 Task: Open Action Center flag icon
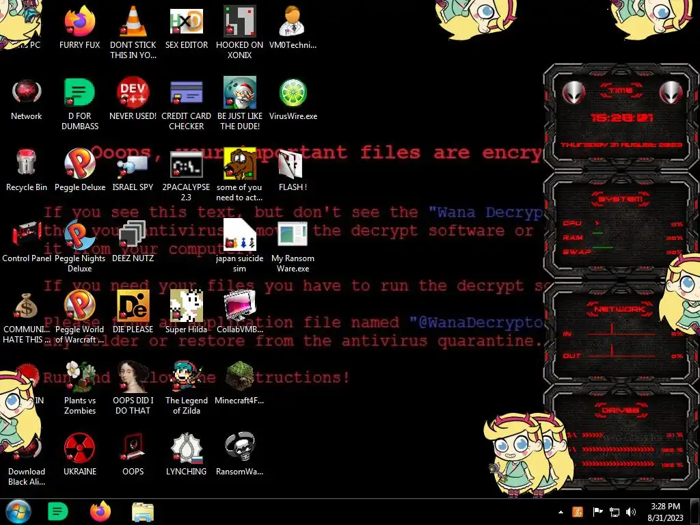[597, 512]
